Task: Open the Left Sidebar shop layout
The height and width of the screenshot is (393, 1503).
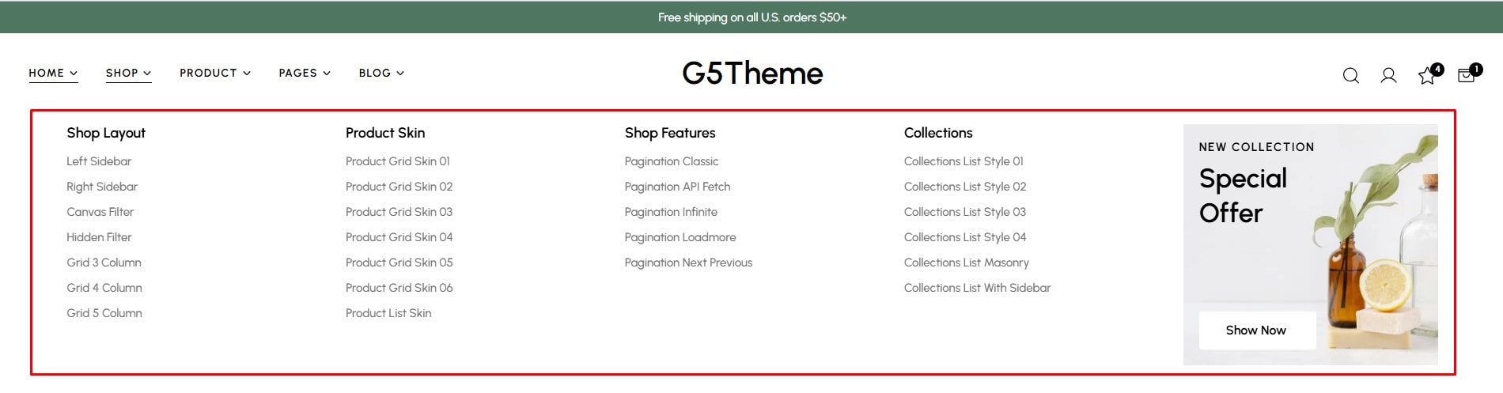Action: coord(99,161)
